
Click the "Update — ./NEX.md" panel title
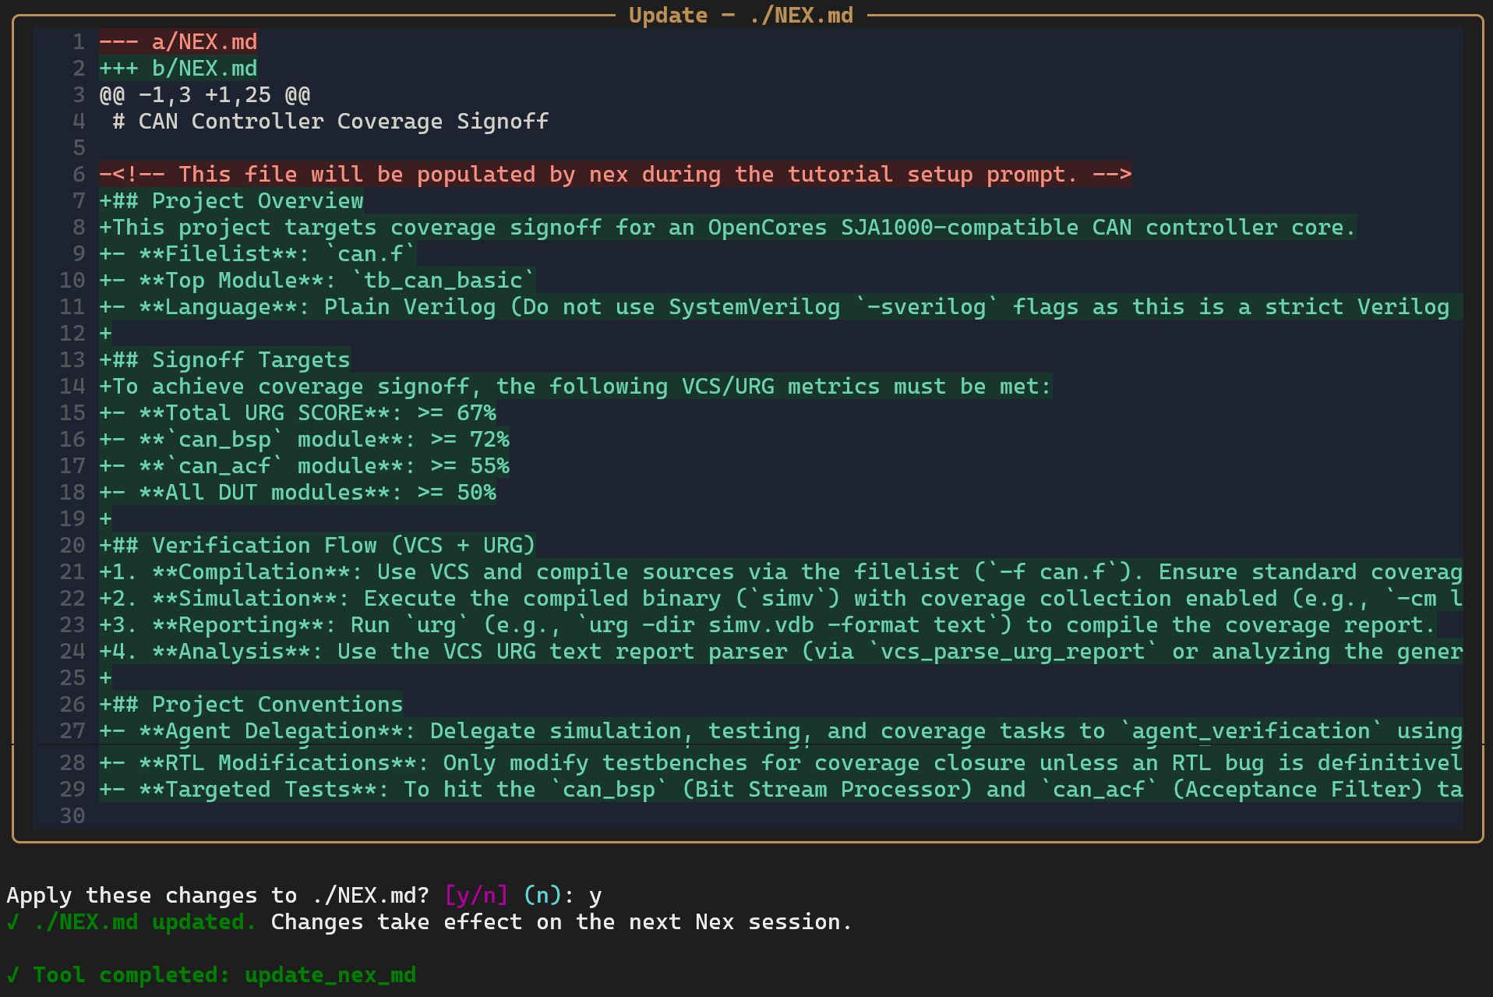click(x=741, y=16)
